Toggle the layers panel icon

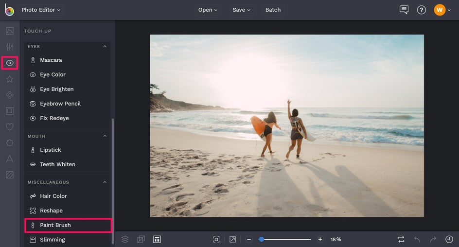[125, 239]
